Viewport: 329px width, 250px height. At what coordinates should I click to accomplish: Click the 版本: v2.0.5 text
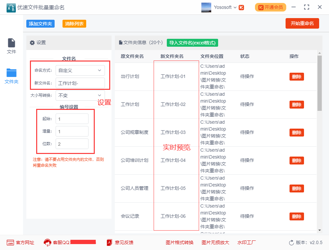(x=309, y=243)
